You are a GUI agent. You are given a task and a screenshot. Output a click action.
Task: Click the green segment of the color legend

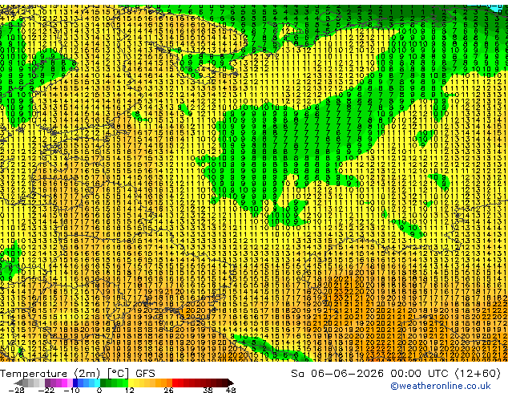114,383
